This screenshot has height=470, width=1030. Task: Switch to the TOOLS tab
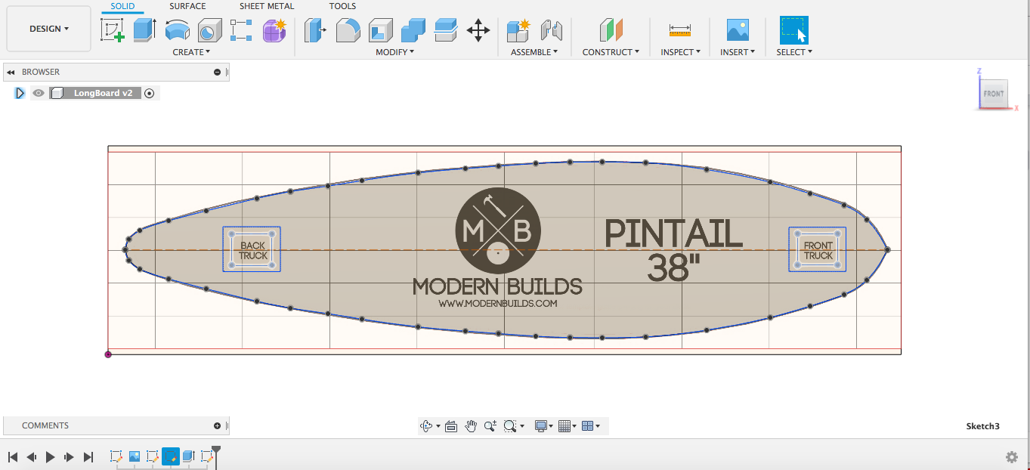coord(342,6)
